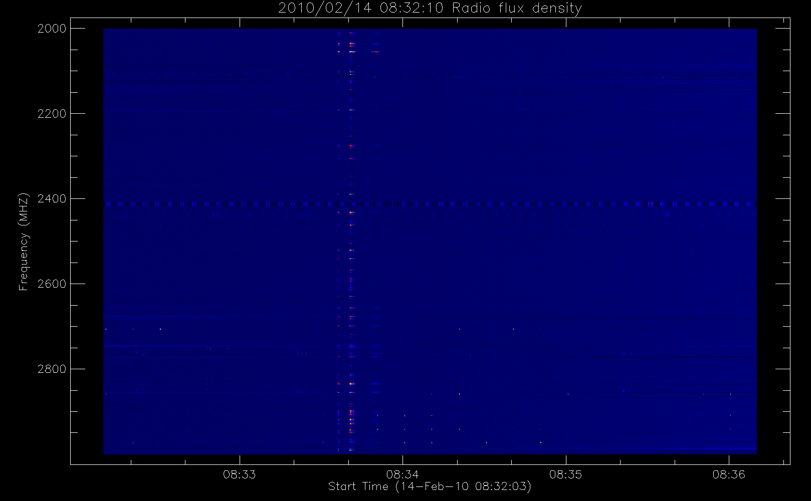Select the 2400 frequency axis label

point(52,199)
